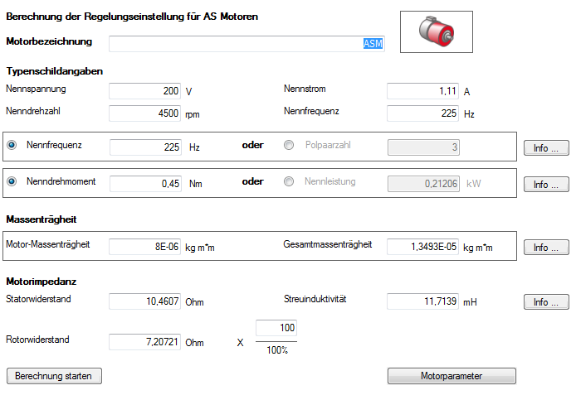Show Info for Massenträgheit
Viewport: 576px width, 395px height.
pyautogui.click(x=545, y=247)
